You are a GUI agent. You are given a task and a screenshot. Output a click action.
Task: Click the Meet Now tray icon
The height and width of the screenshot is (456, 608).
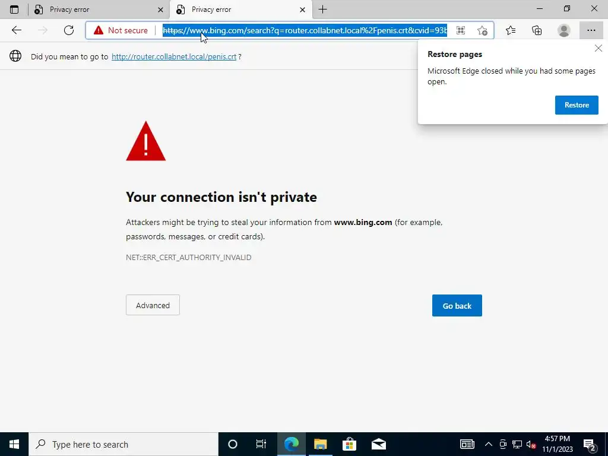503,444
